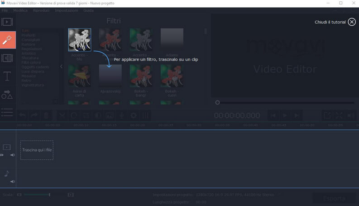Select the Filters magic wand tab
This screenshot has width=359, height=206.
click(8, 40)
